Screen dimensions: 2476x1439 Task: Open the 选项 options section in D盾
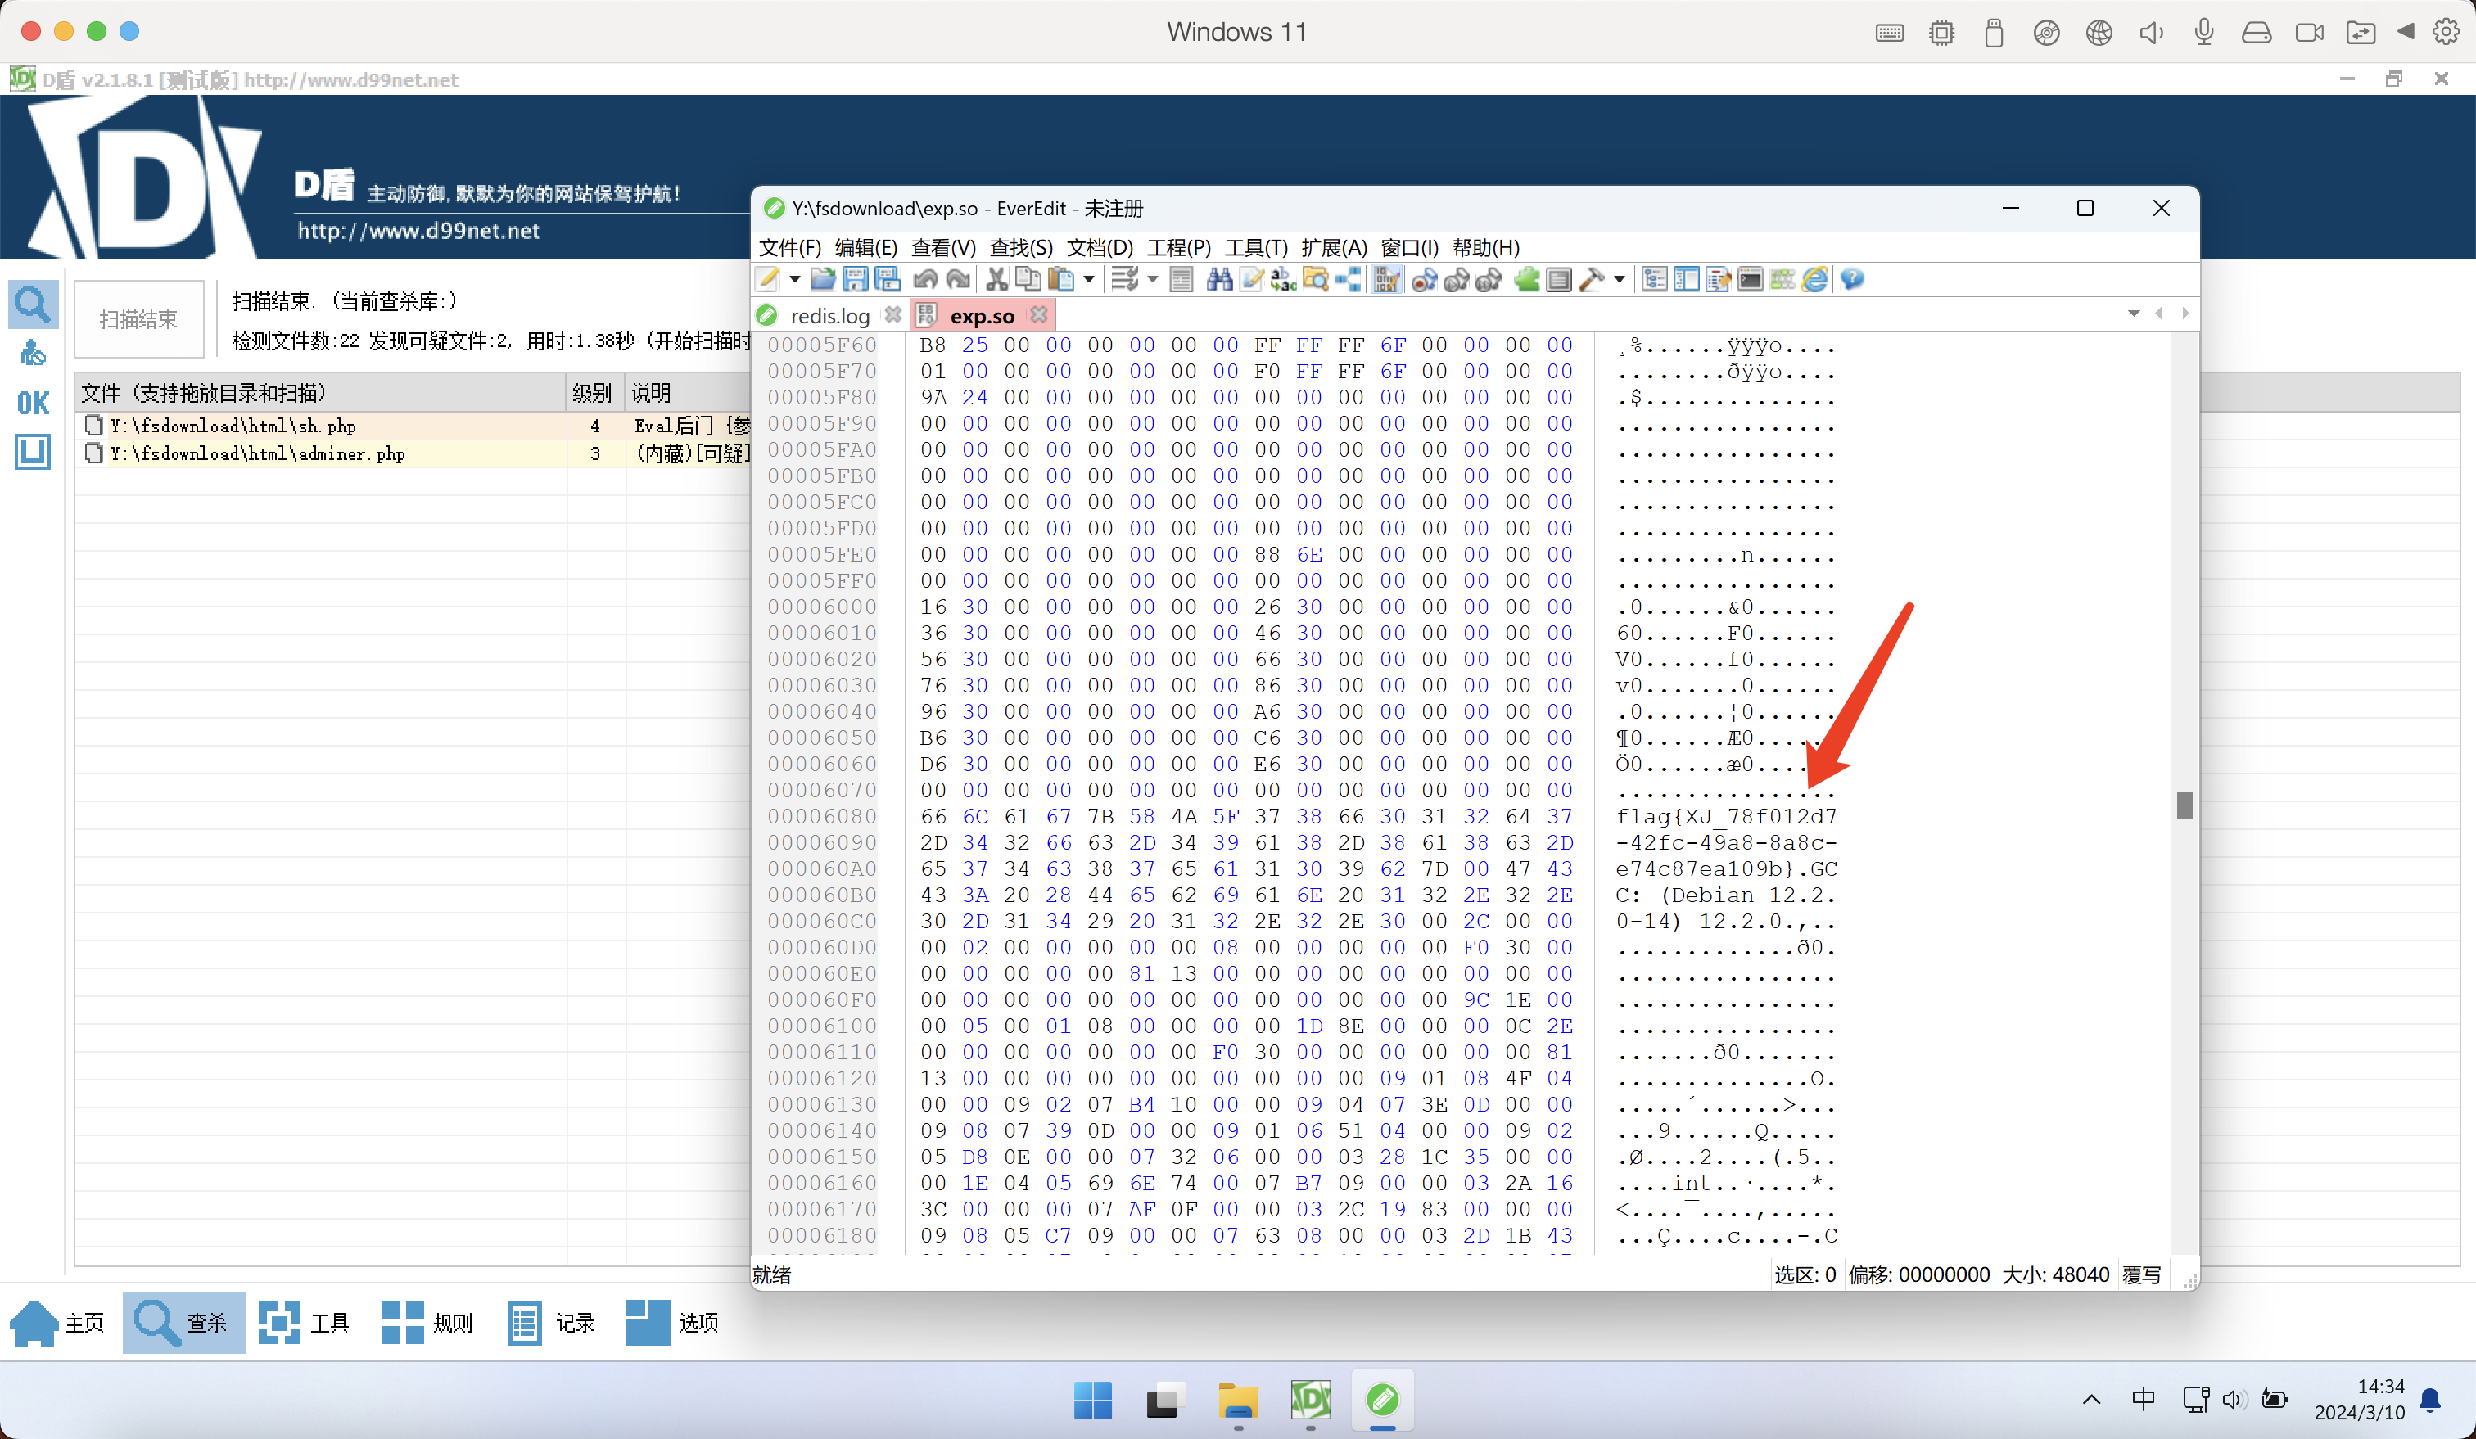pos(672,1323)
